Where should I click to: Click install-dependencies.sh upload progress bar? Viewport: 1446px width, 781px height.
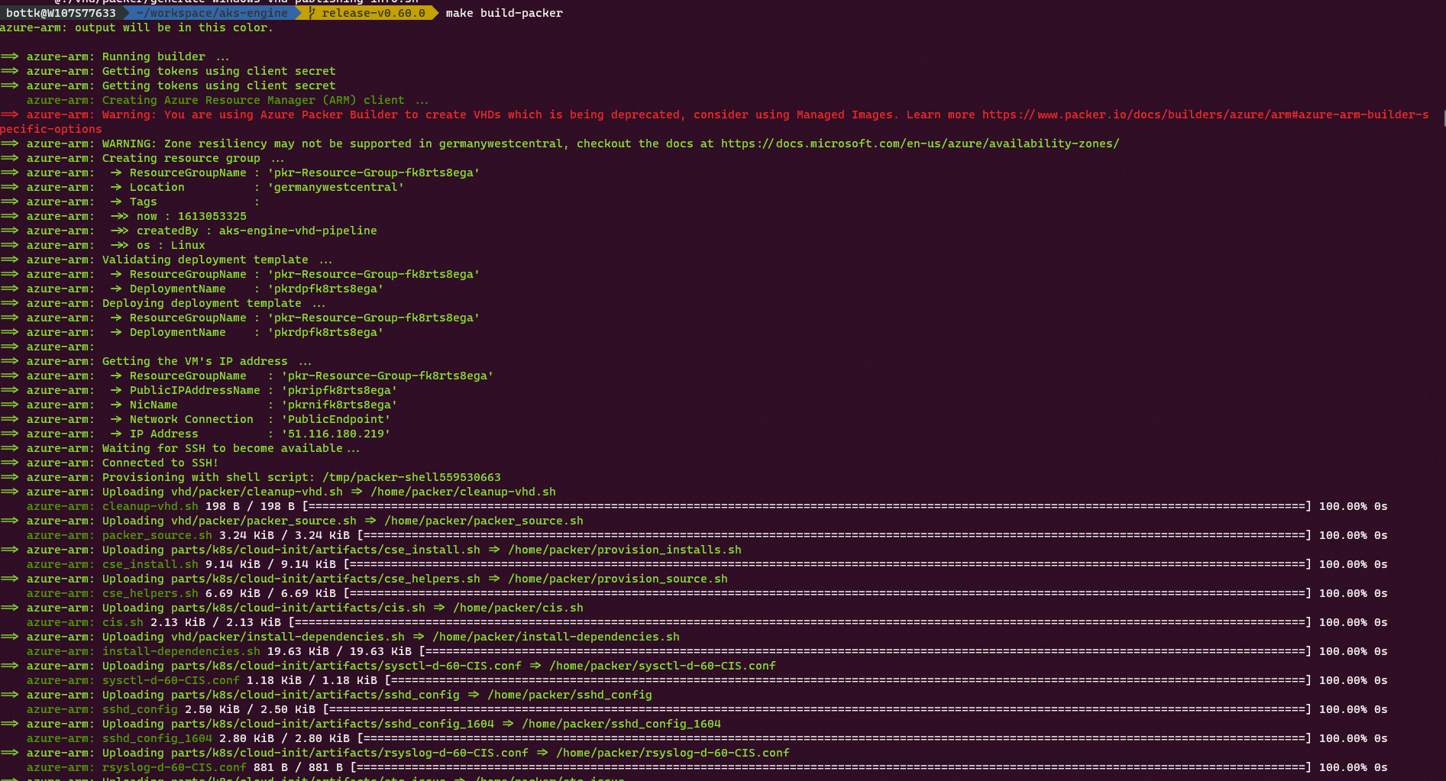tap(865, 651)
